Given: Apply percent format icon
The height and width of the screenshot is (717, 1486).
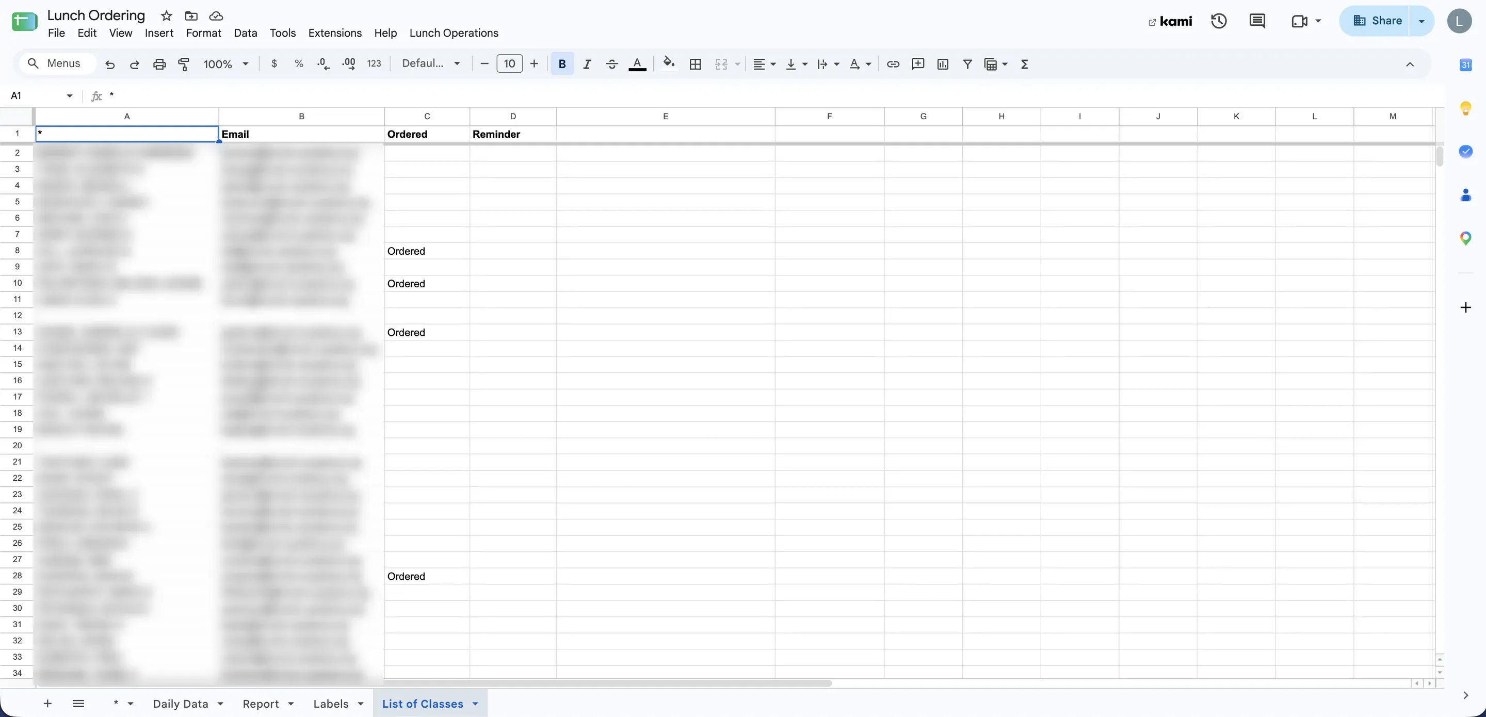Looking at the screenshot, I should pyautogui.click(x=299, y=64).
